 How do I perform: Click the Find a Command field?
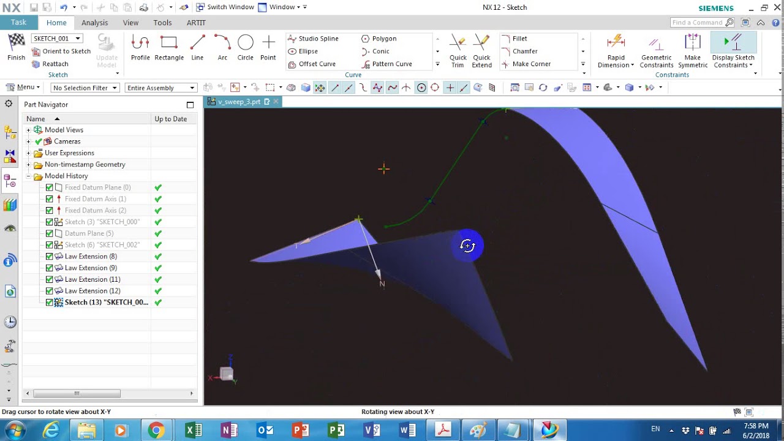click(x=702, y=23)
